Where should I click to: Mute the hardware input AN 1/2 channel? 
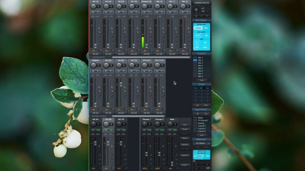[93, 12]
